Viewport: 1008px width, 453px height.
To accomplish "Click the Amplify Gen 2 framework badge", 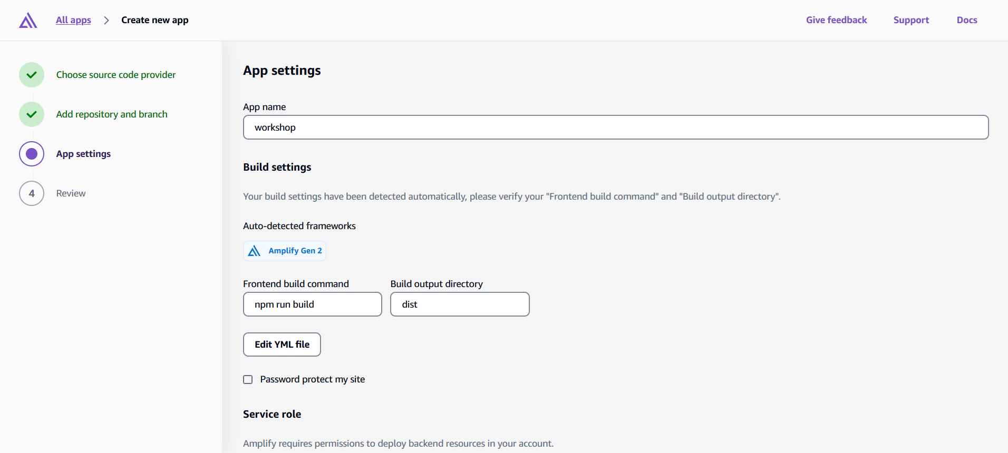I will pyautogui.click(x=285, y=251).
